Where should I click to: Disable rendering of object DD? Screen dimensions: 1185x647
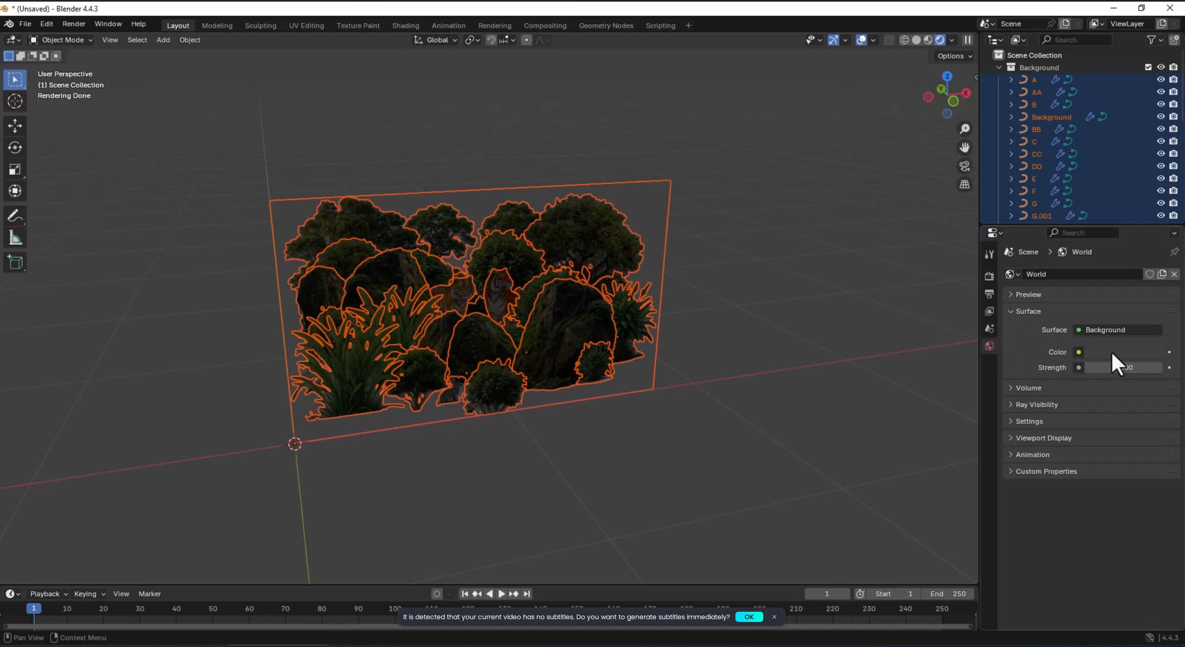(1173, 166)
